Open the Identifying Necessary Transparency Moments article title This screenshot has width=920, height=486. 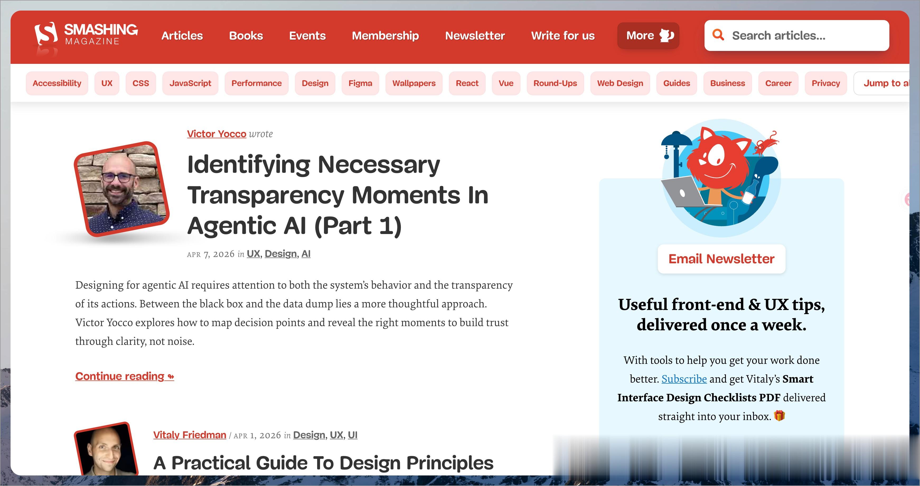(337, 195)
